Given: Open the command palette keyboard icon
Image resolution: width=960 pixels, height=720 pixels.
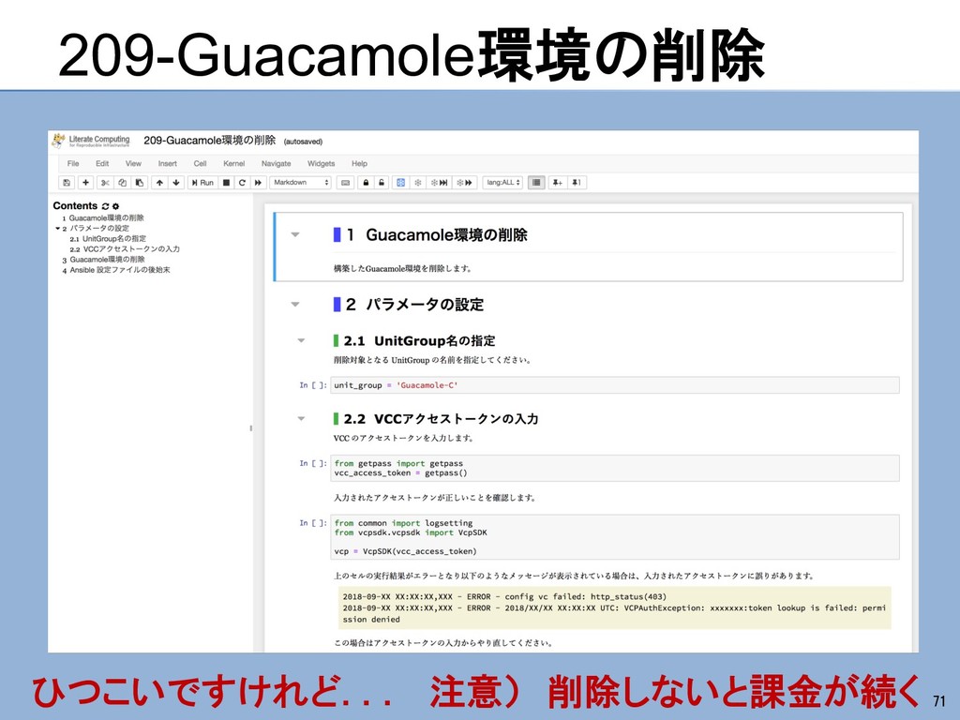Looking at the screenshot, I should 345,183.
